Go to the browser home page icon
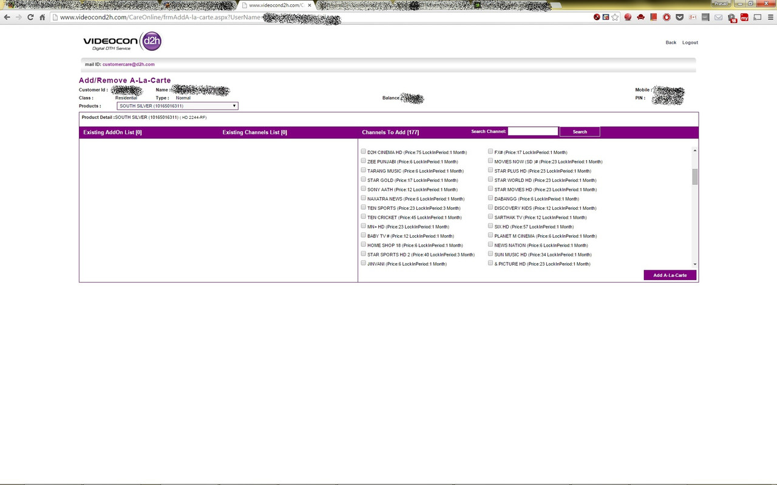Screen dimensions: 777x485 coord(42,18)
